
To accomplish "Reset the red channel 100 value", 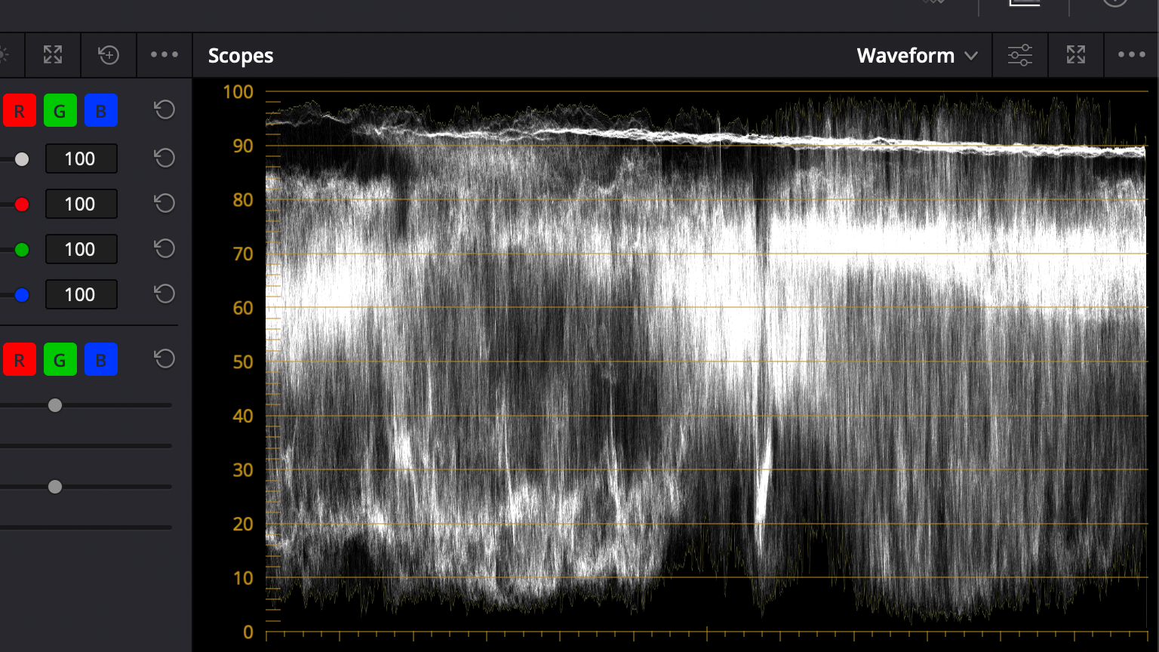I will coord(164,203).
